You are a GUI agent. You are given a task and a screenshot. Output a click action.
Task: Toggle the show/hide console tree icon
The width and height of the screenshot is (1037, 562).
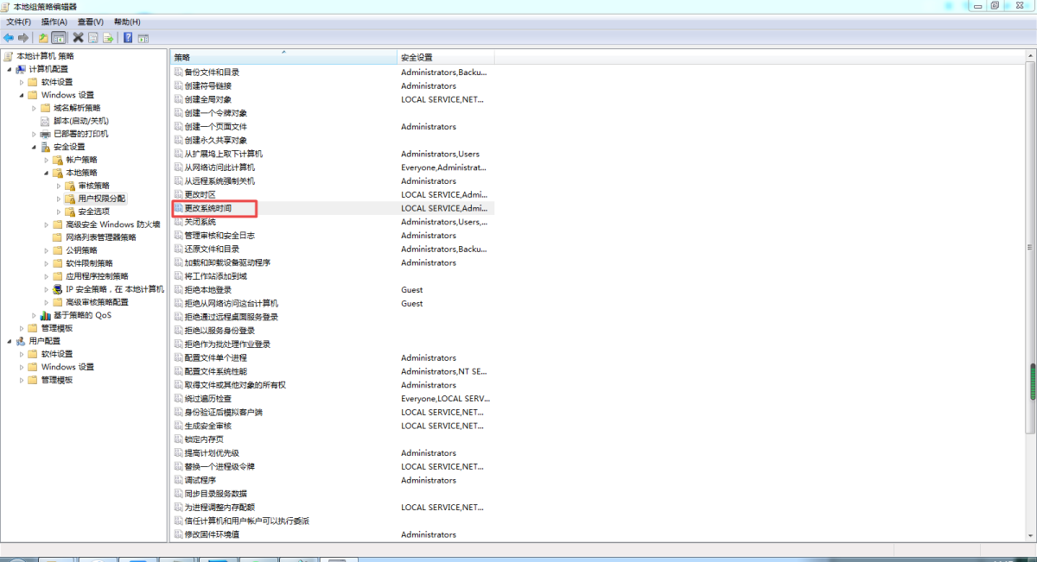tap(59, 38)
